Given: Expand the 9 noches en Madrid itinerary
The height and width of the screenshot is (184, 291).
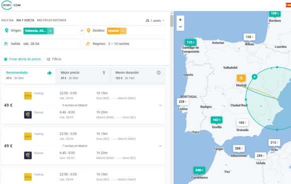Looking at the screenshot, I should coord(161,105).
